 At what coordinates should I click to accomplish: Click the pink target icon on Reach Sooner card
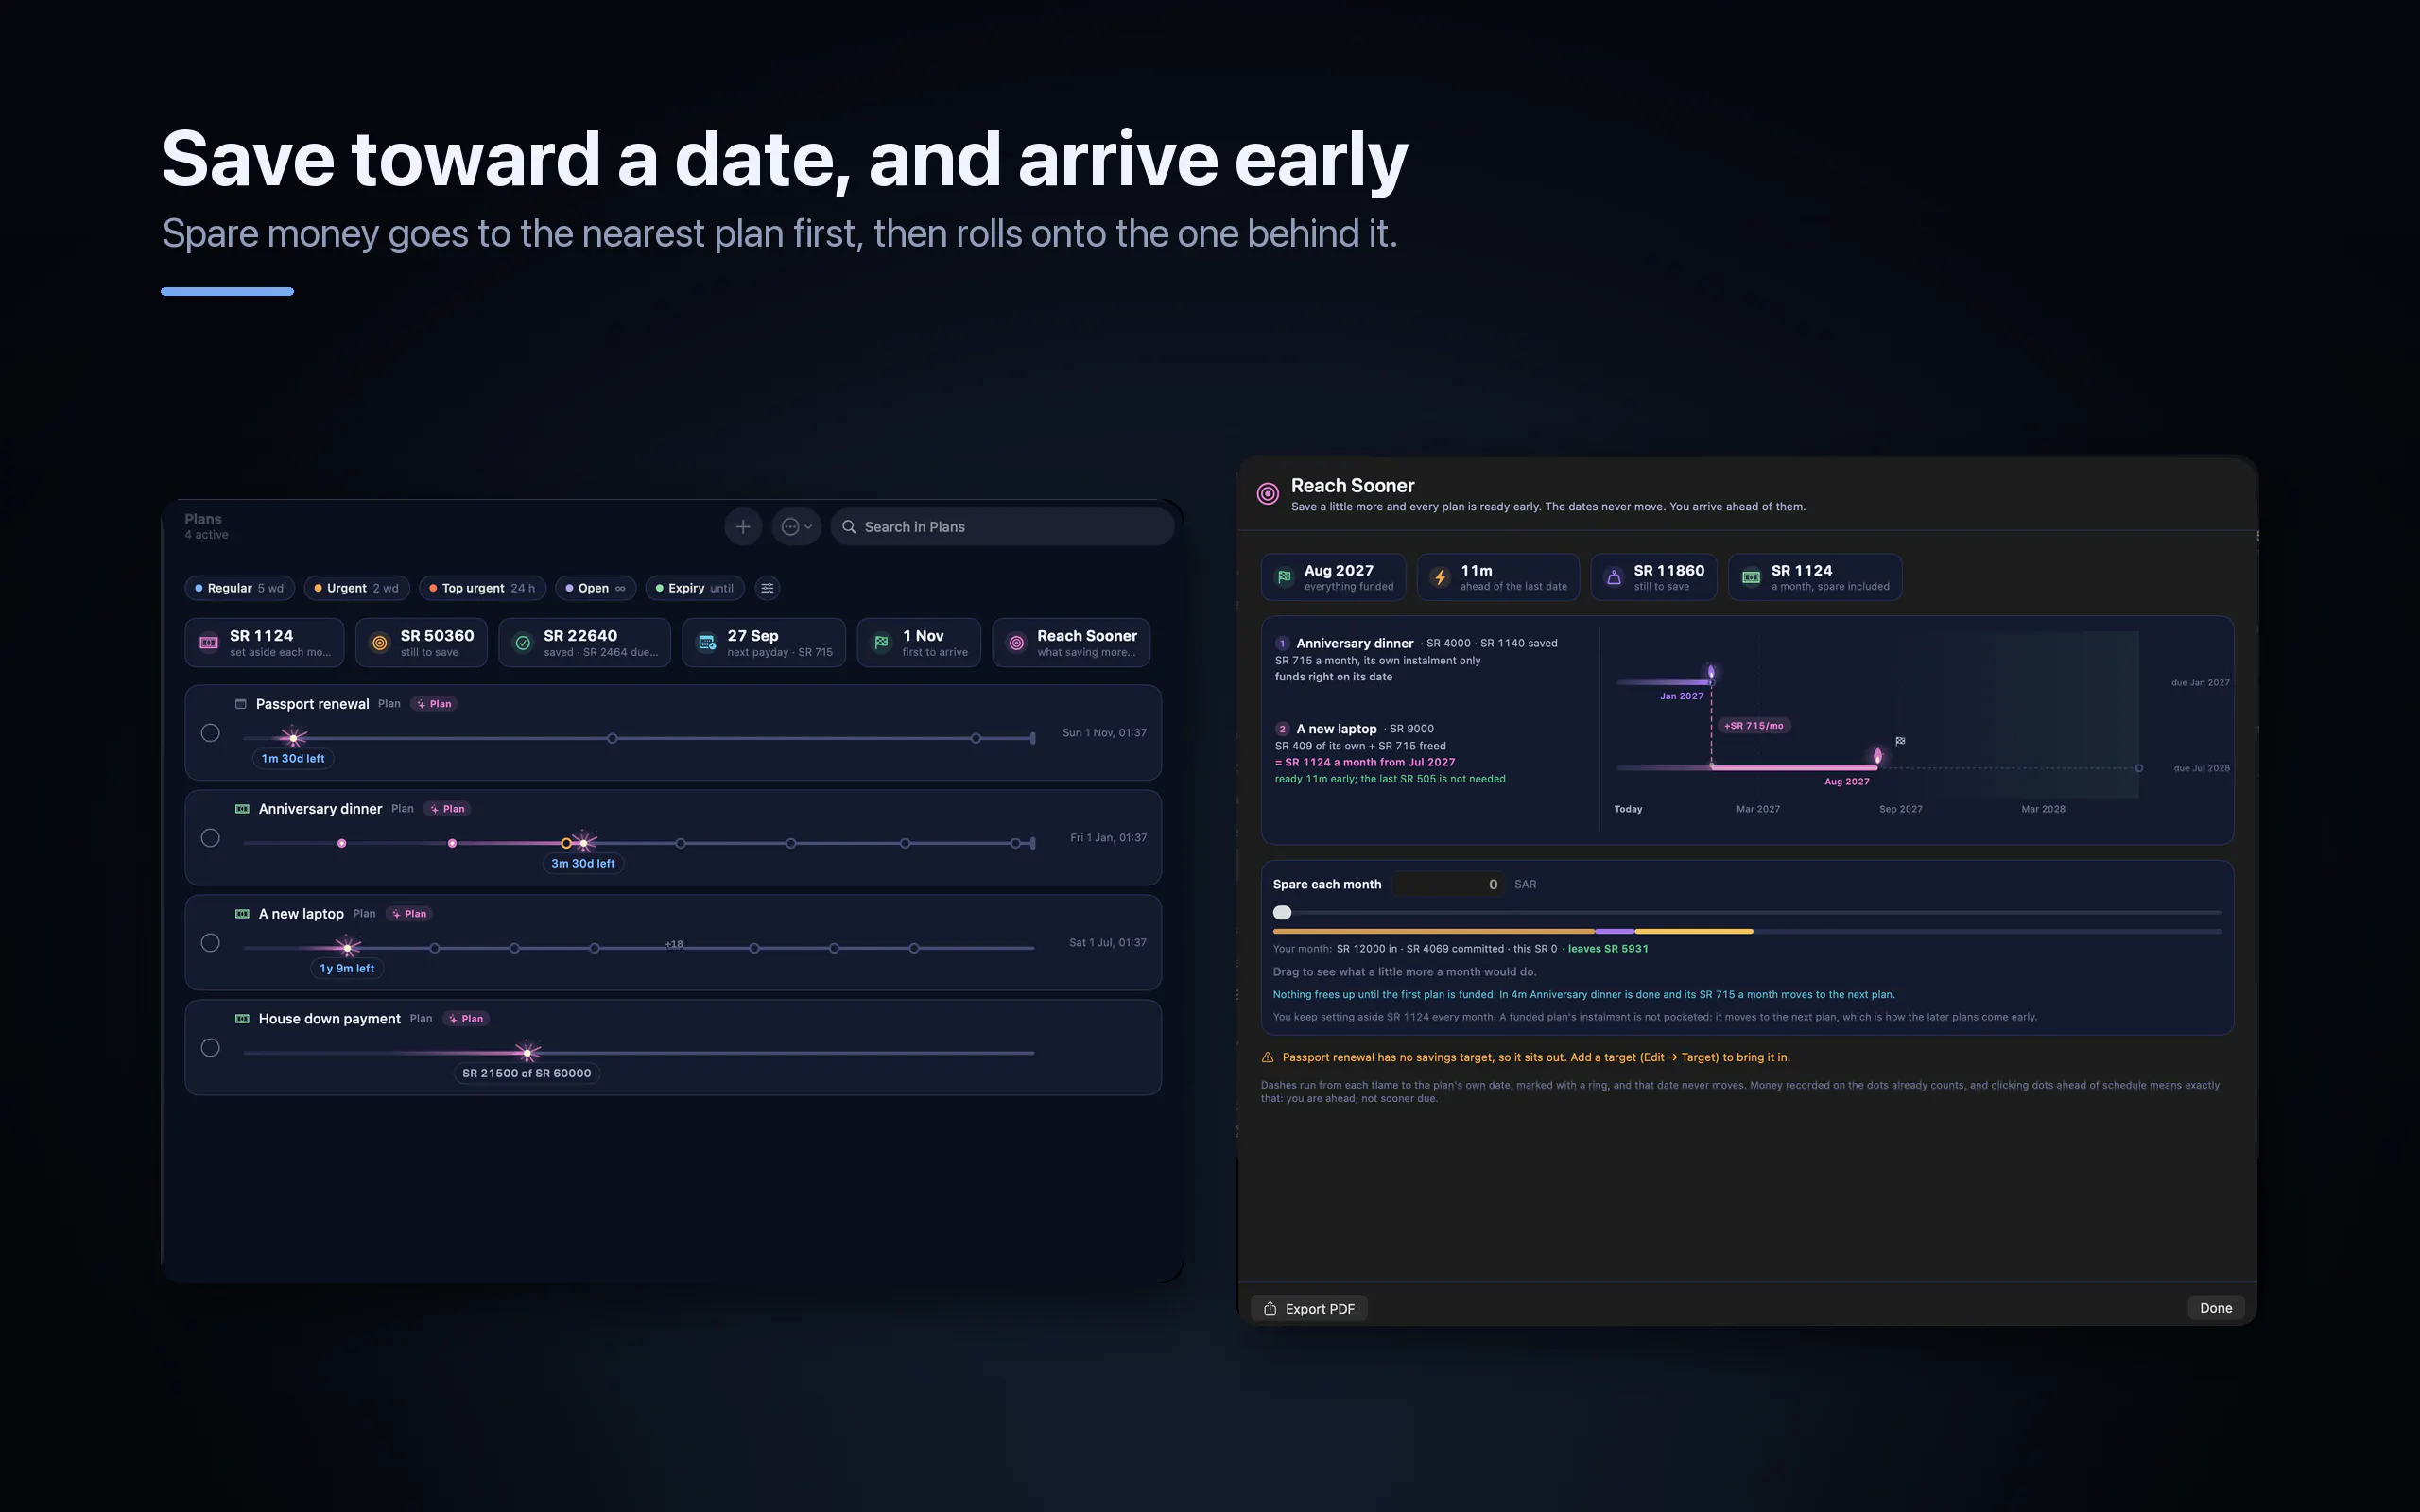coord(1016,643)
